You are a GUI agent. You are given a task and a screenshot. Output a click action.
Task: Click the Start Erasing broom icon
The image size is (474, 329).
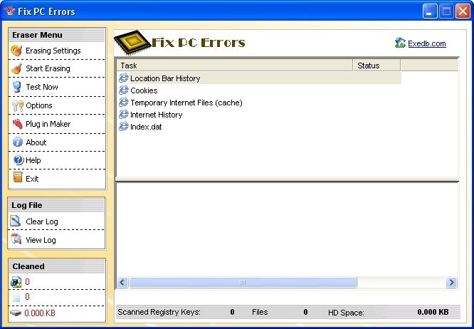click(x=16, y=68)
